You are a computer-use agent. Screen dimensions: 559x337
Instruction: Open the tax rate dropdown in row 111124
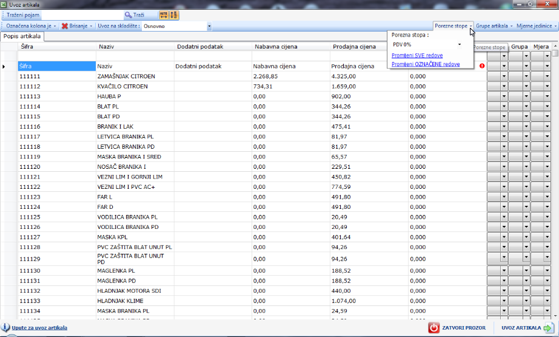click(x=504, y=206)
